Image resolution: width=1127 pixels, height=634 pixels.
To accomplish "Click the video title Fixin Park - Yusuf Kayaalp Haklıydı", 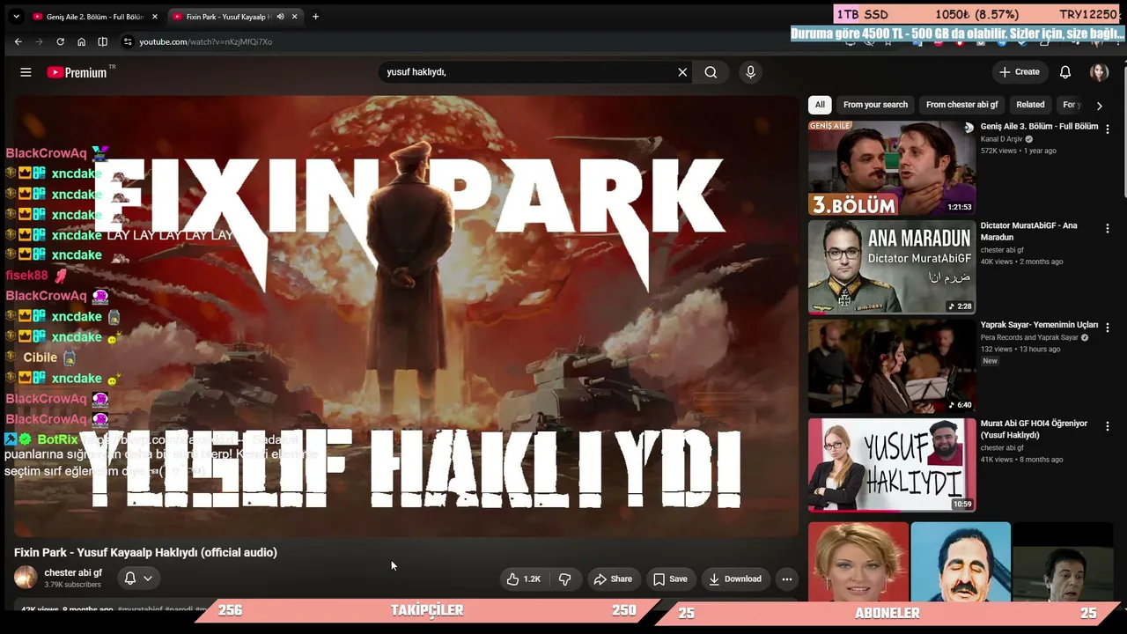I will (x=145, y=552).
